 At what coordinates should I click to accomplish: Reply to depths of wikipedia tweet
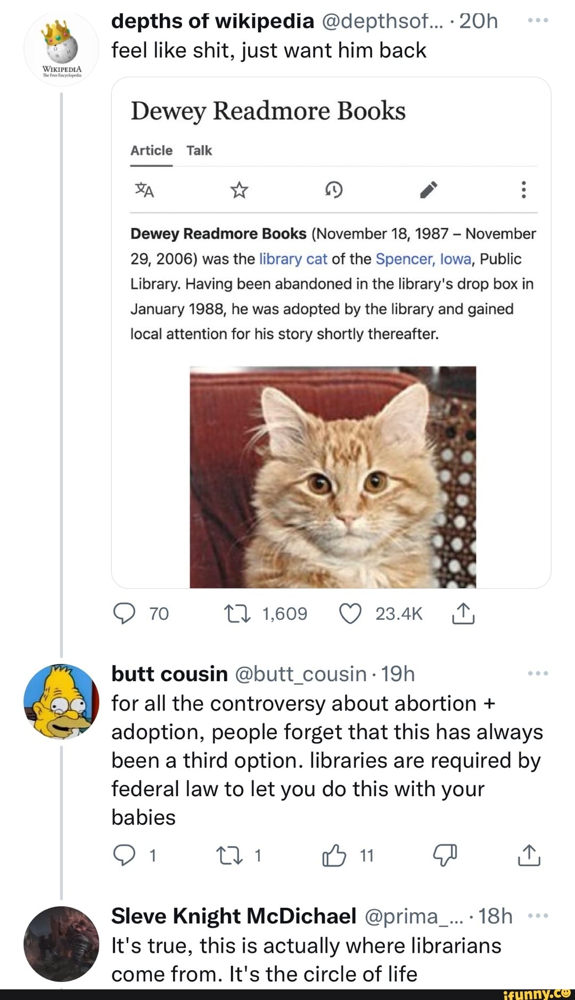click(124, 614)
